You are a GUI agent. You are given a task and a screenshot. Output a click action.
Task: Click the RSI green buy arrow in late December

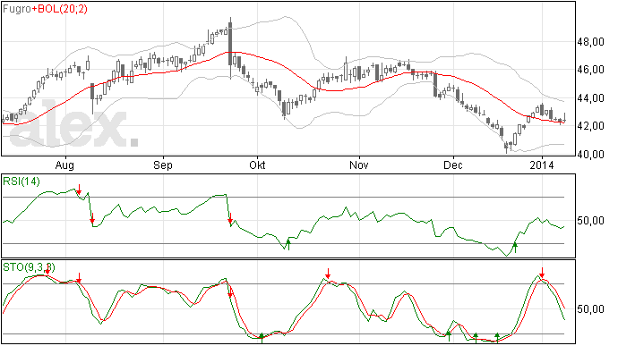point(514,247)
